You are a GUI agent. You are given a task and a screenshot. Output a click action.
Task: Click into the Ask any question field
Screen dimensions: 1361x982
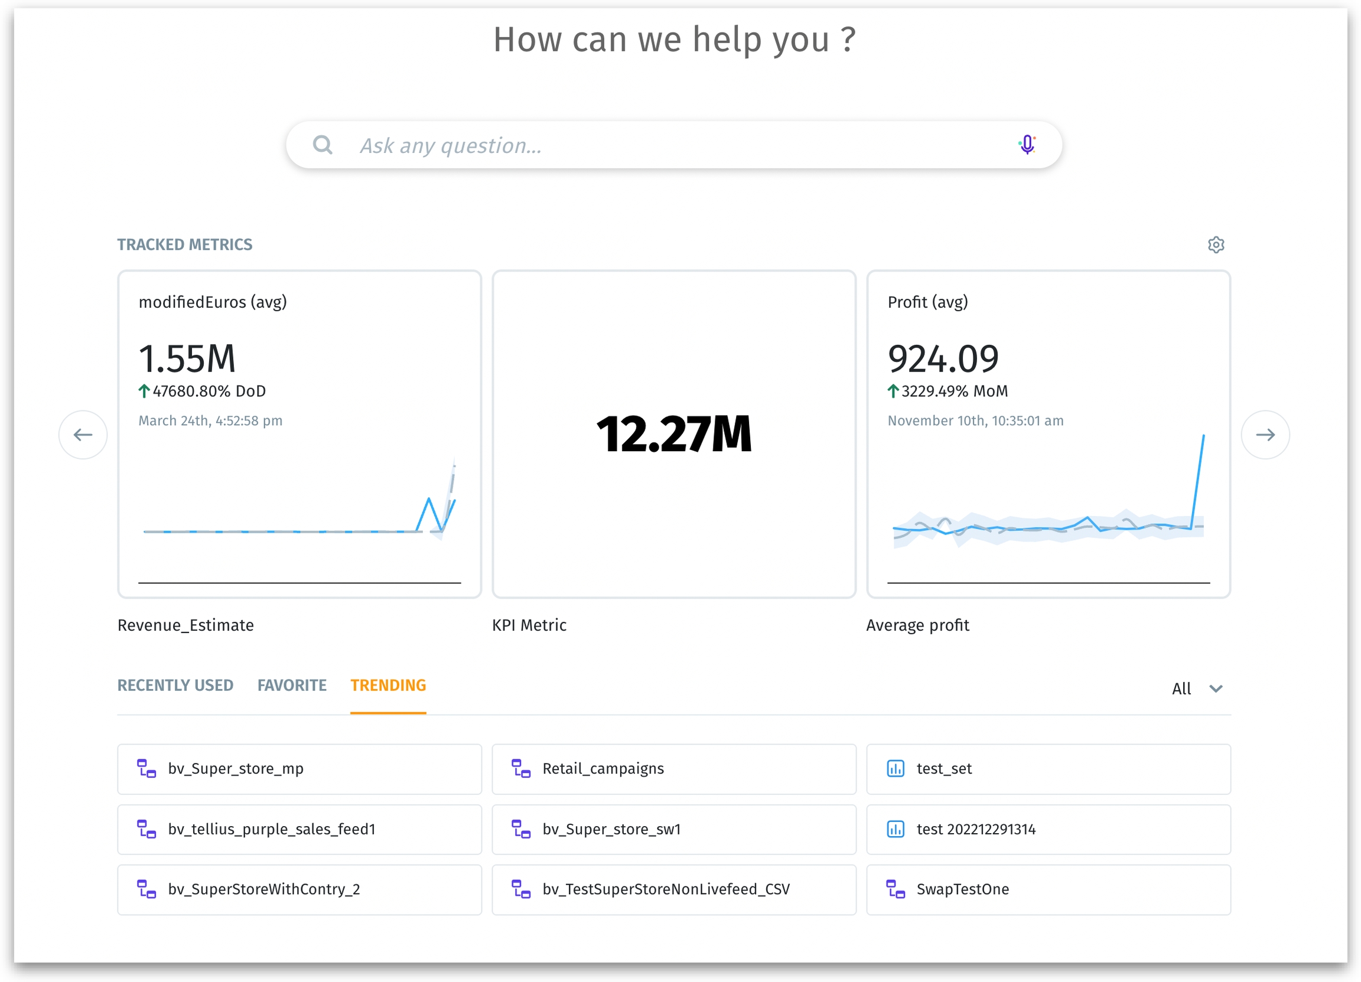pos(660,145)
